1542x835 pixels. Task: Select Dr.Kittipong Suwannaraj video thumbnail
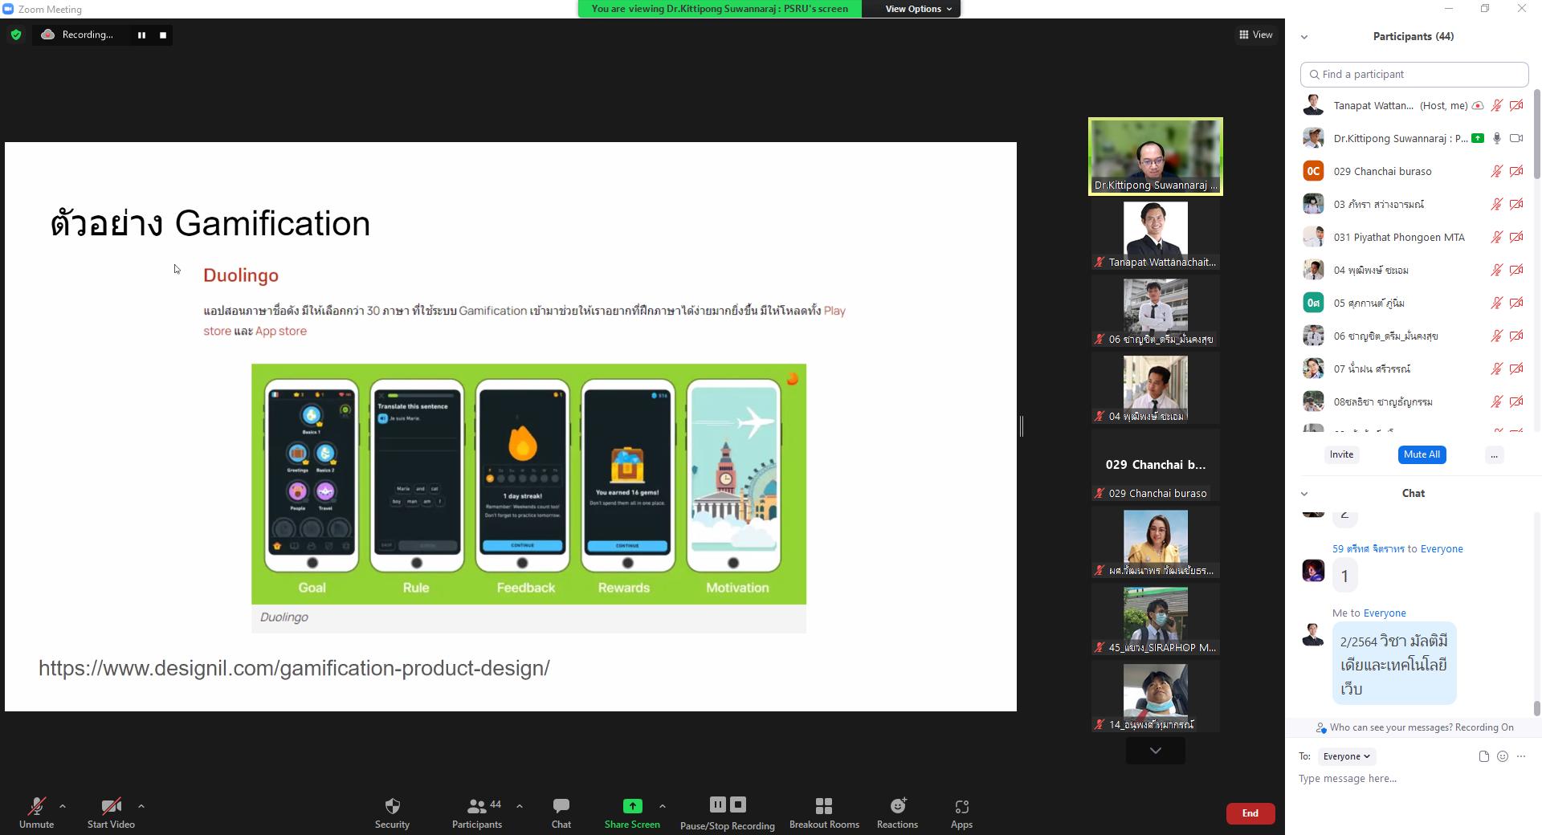point(1156,157)
